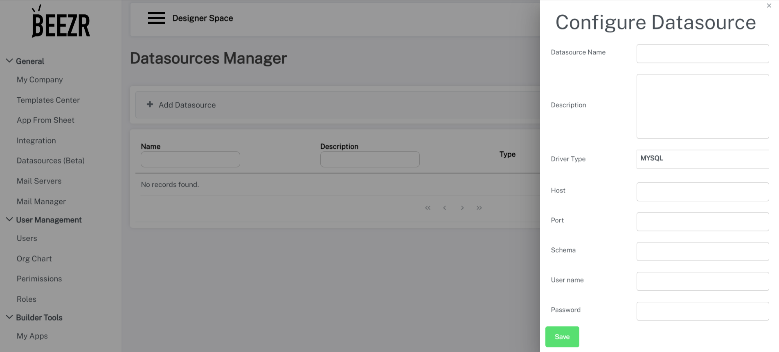Click the plus icon beside Add Datasource
This screenshot has height=352, width=779.
coord(150,105)
